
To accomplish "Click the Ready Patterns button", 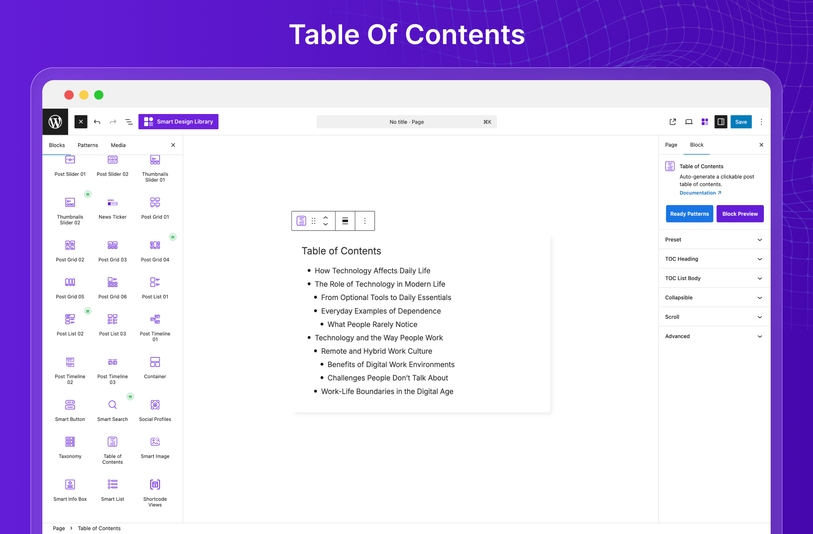I will [689, 214].
